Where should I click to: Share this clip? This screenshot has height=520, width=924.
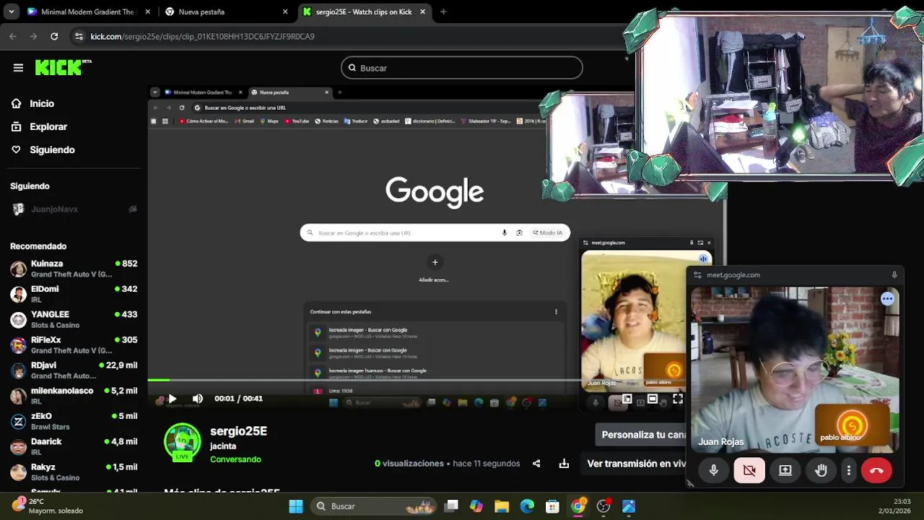[x=536, y=464]
